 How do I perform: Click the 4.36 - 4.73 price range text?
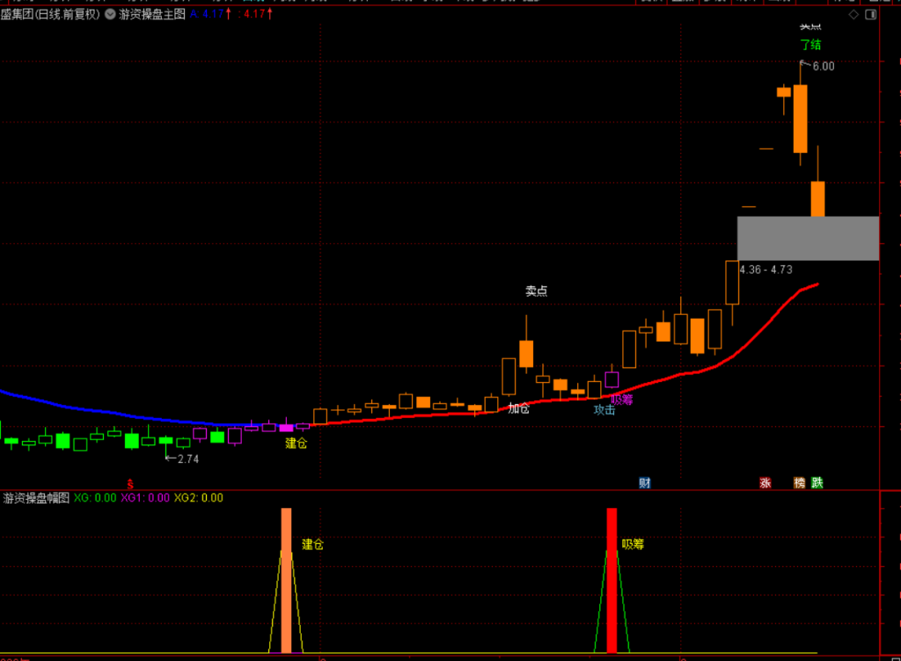766,269
